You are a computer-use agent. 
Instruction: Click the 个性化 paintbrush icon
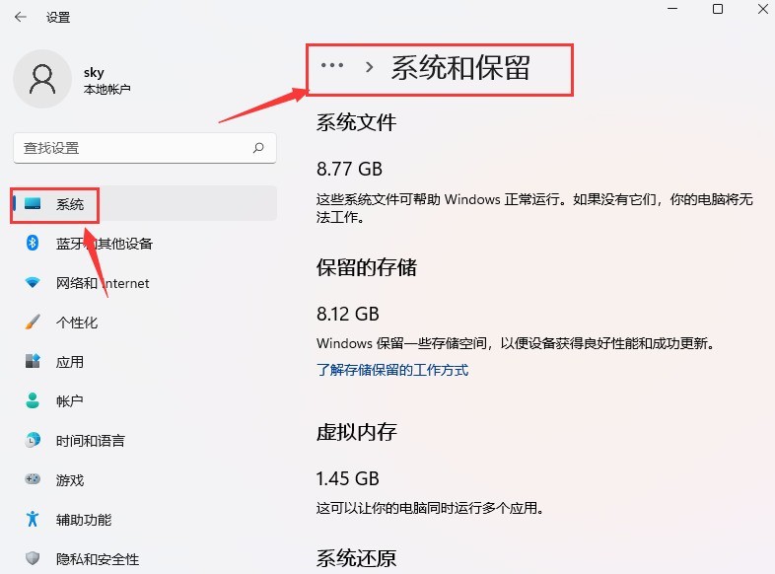pos(33,322)
